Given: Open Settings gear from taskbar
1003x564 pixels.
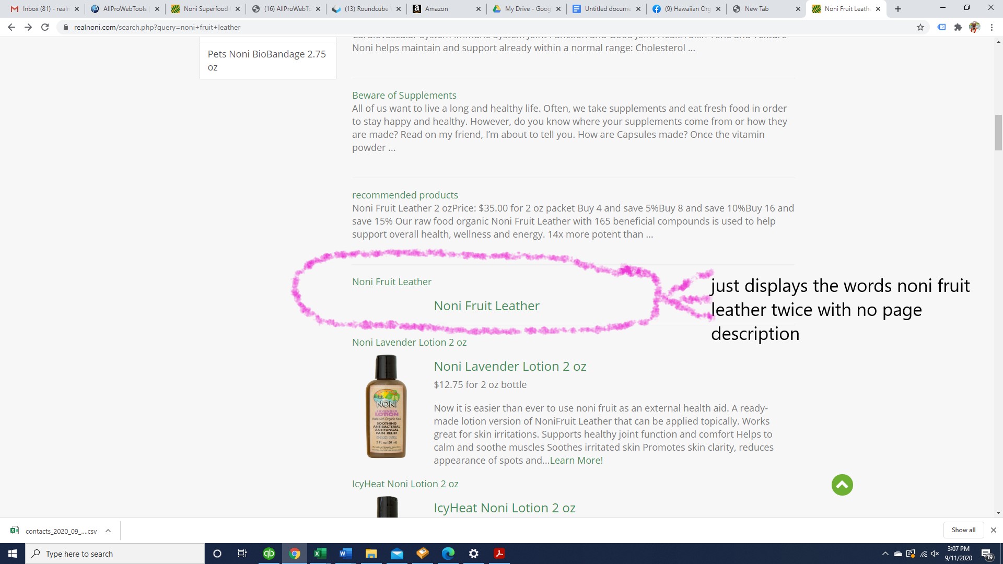Looking at the screenshot, I should click(474, 554).
